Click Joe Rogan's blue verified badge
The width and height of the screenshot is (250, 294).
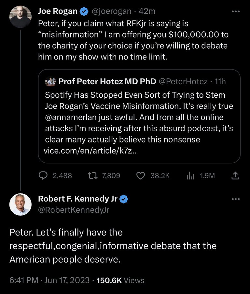pyautogui.click(x=84, y=11)
